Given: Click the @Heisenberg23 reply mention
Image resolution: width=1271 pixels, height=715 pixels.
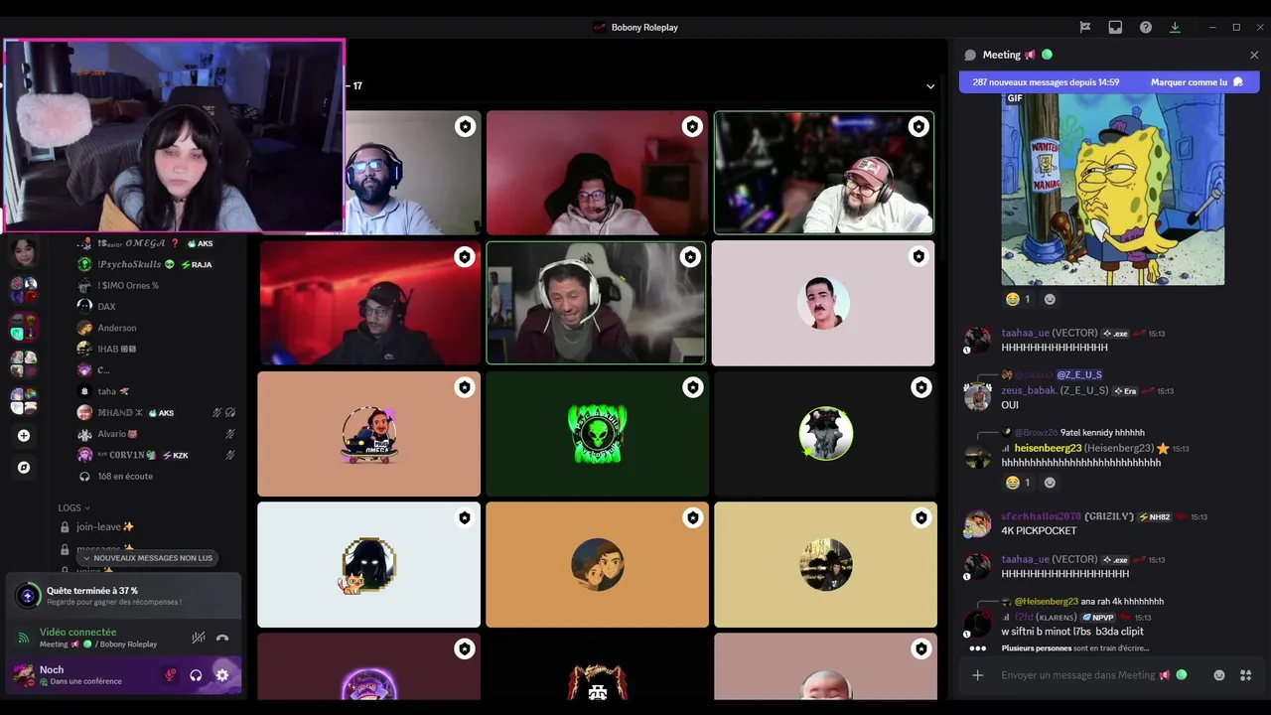Looking at the screenshot, I should coord(1046,601).
